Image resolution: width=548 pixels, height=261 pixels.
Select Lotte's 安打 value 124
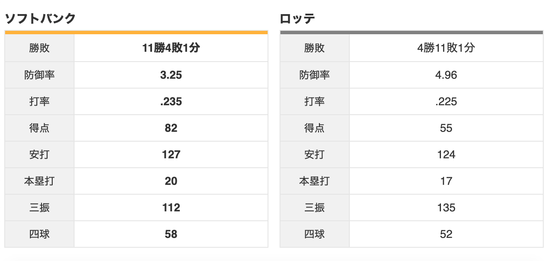pyautogui.click(x=446, y=154)
